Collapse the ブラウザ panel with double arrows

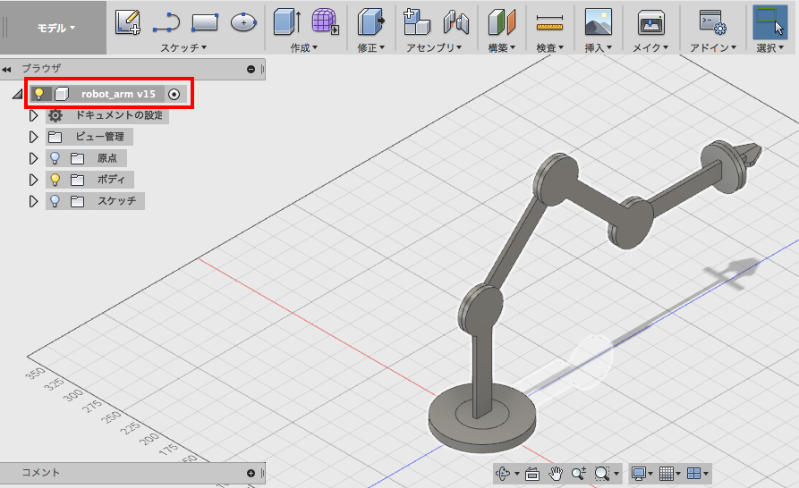[x=6, y=69]
